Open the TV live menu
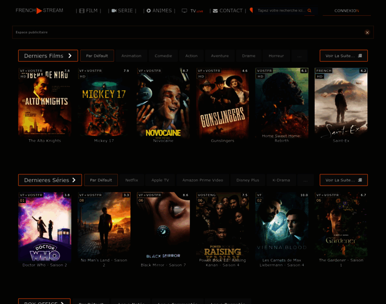 pyautogui.click(x=192, y=11)
